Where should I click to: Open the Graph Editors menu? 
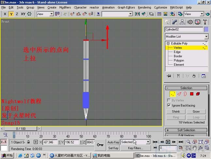pyautogui.click(x=126, y=8)
